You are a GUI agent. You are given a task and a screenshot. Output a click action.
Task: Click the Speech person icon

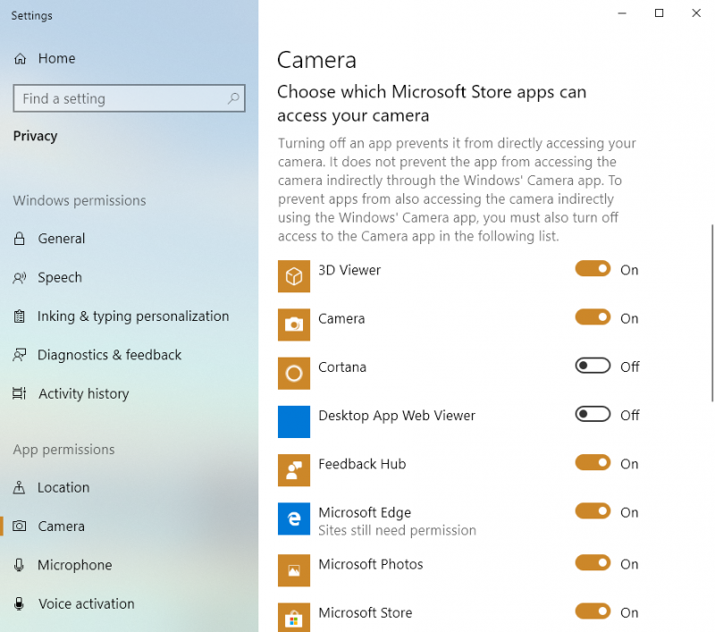click(20, 278)
